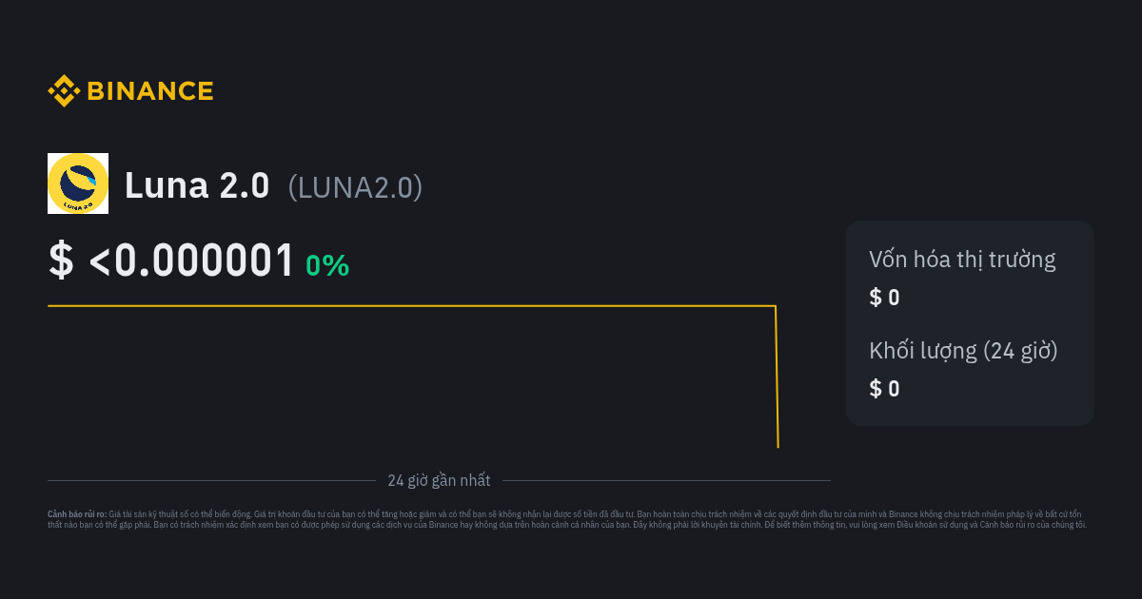
Task: Click the Luna 2.0 coin icon
Action: tap(78, 184)
